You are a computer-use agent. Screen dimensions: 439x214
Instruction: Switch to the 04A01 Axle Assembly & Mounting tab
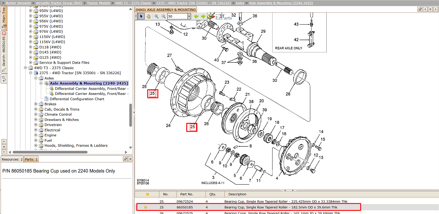coord(166,10)
